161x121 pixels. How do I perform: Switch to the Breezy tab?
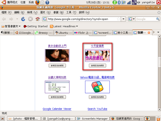(44, 33)
